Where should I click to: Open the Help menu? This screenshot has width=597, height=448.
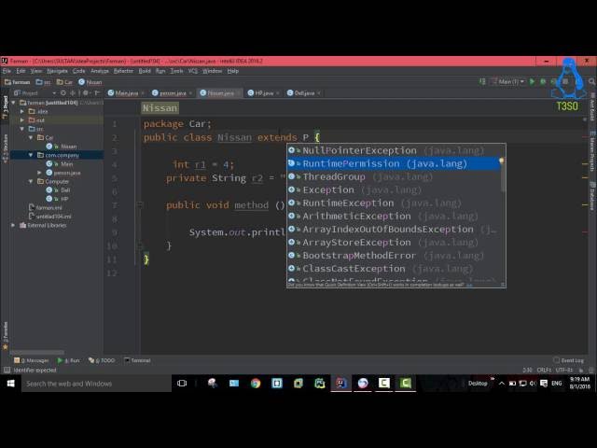pos(232,71)
